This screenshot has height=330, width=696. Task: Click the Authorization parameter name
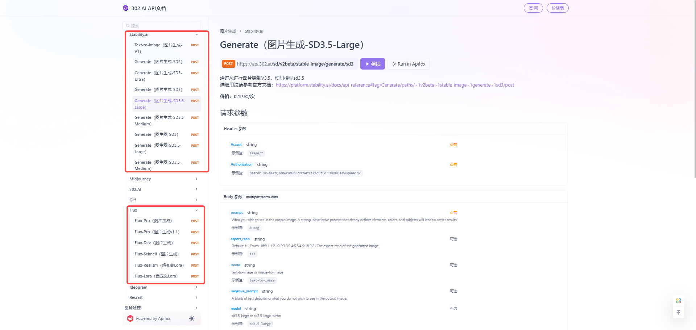tap(241, 164)
